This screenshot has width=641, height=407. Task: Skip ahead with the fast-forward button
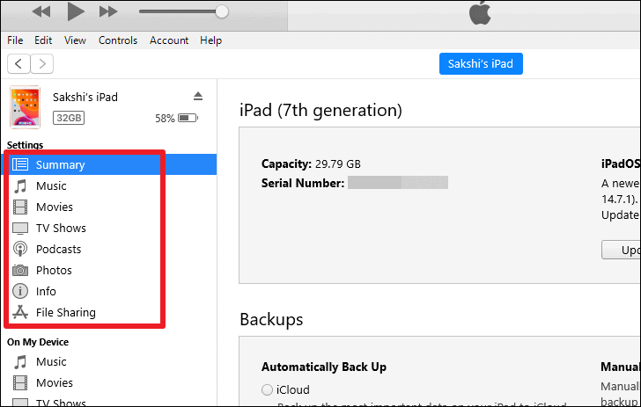click(108, 11)
